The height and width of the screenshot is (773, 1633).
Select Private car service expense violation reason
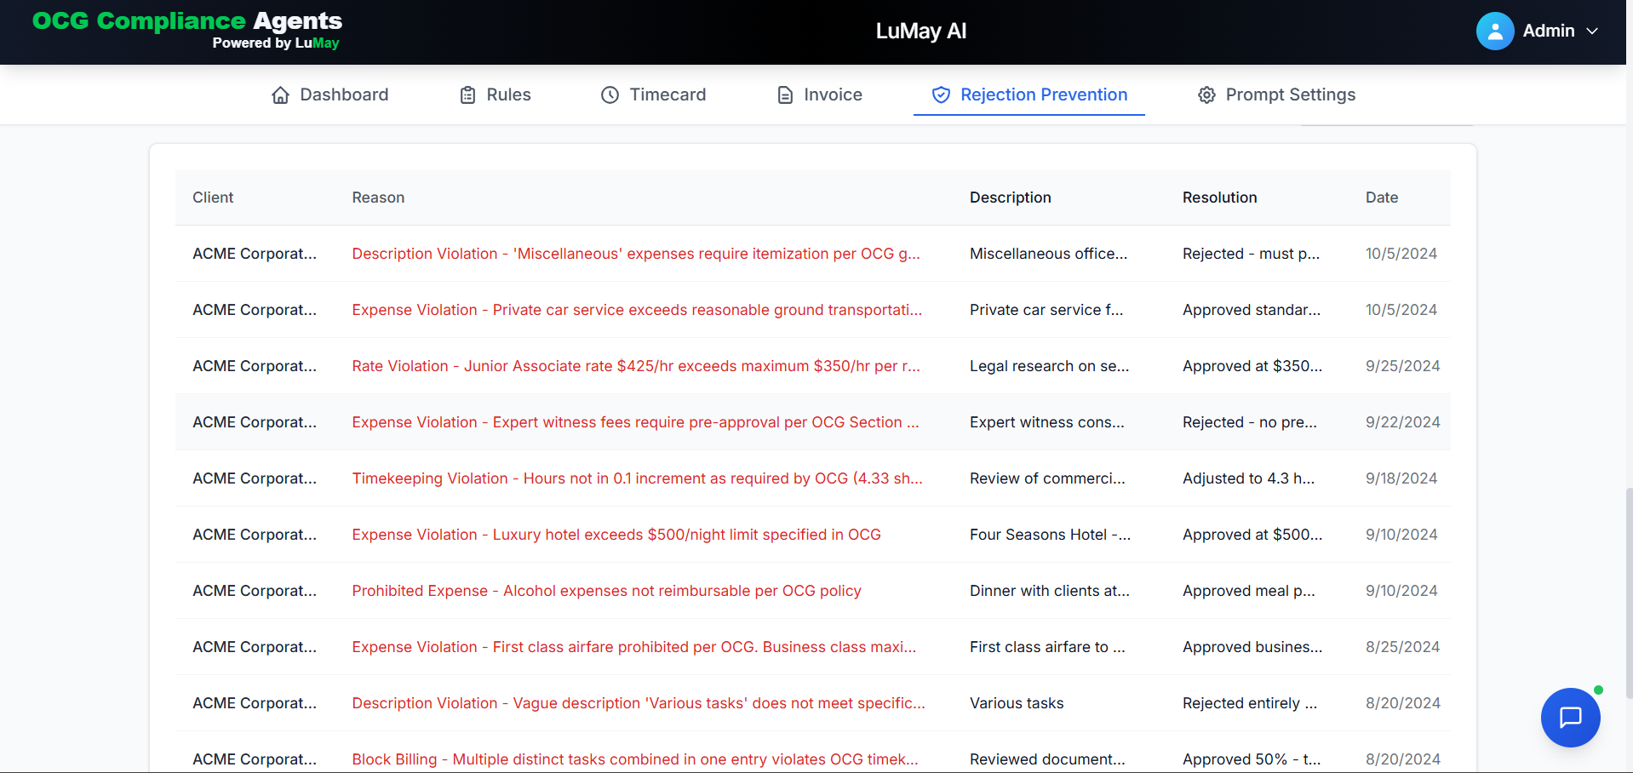(x=637, y=310)
